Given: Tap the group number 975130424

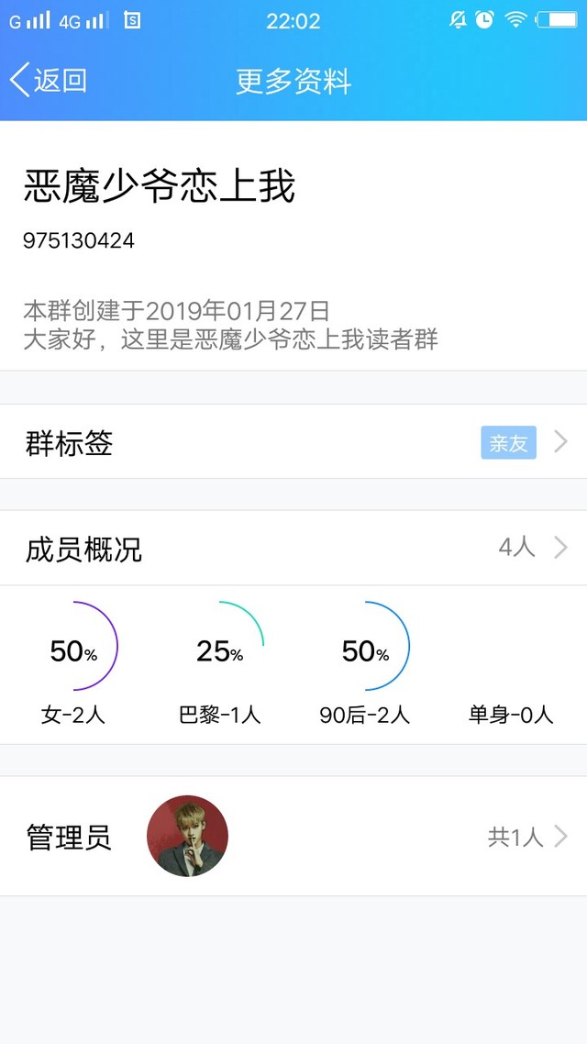Looking at the screenshot, I should point(79,241).
